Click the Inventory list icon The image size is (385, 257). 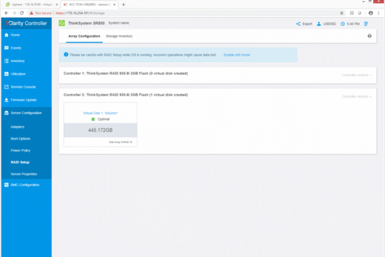[7, 61]
